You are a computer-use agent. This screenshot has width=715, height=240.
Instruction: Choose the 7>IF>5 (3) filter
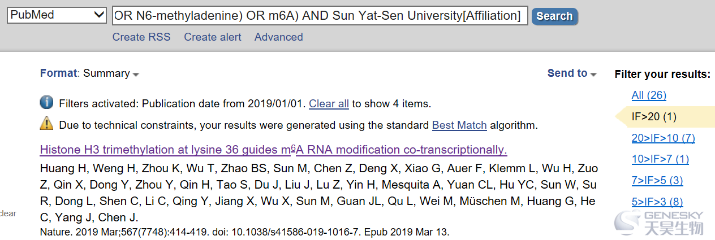pyautogui.click(x=657, y=181)
